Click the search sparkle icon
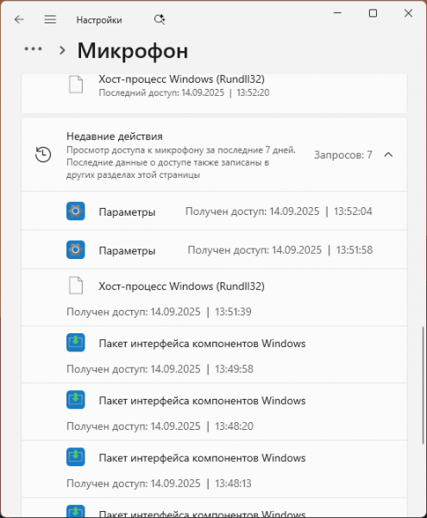The height and width of the screenshot is (518, 427). point(160,20)
